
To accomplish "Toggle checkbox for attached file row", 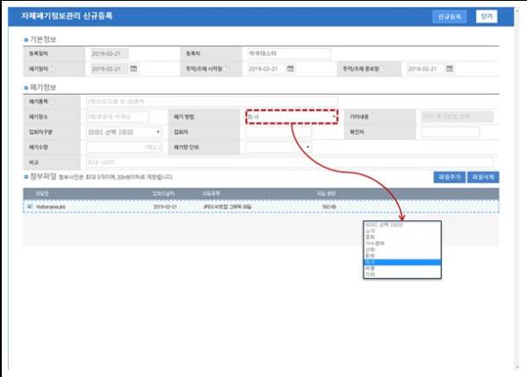I will tap(30, 206).
